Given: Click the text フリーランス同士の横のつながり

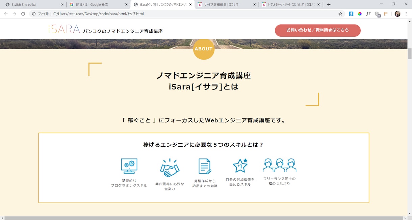Looking at the screenshot, I should pyautogui.click(x=279, y=181).
